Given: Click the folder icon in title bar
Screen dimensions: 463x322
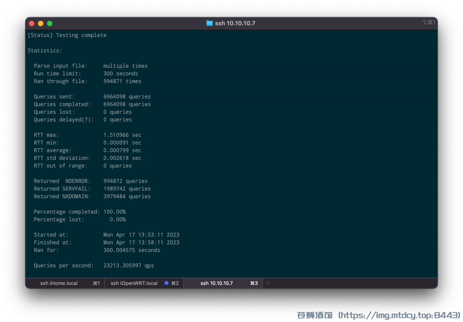Looking at the screenshot, I should click(209, 23).
